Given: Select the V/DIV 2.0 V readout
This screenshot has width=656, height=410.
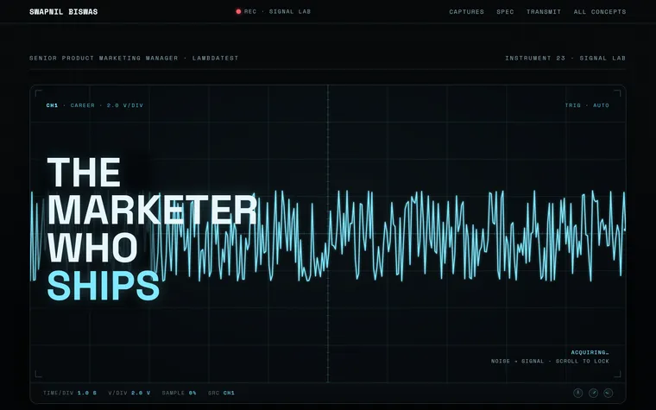Looking at the screenshot, I should pyautogui.click(x=129, y=393).
